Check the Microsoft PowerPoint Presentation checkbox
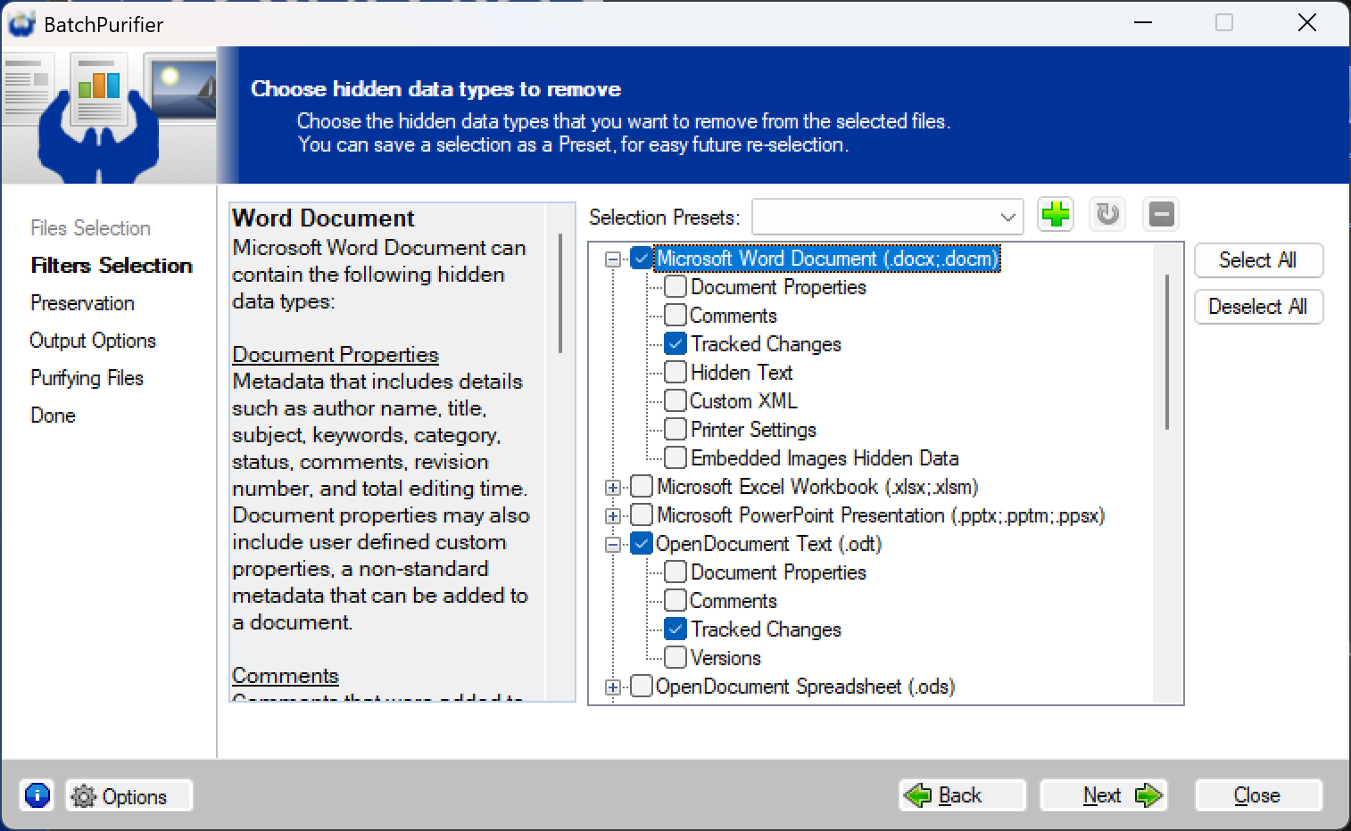The width and height of the screenshot is (1351, 831). coord(642,515)
